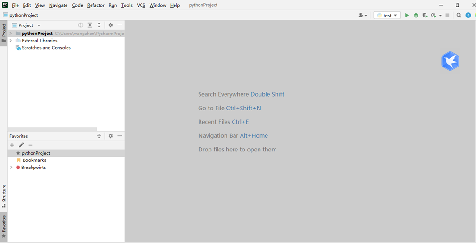Click pythonProject in navigation bar
Viewport: 476px width, 243px height.
24,15
